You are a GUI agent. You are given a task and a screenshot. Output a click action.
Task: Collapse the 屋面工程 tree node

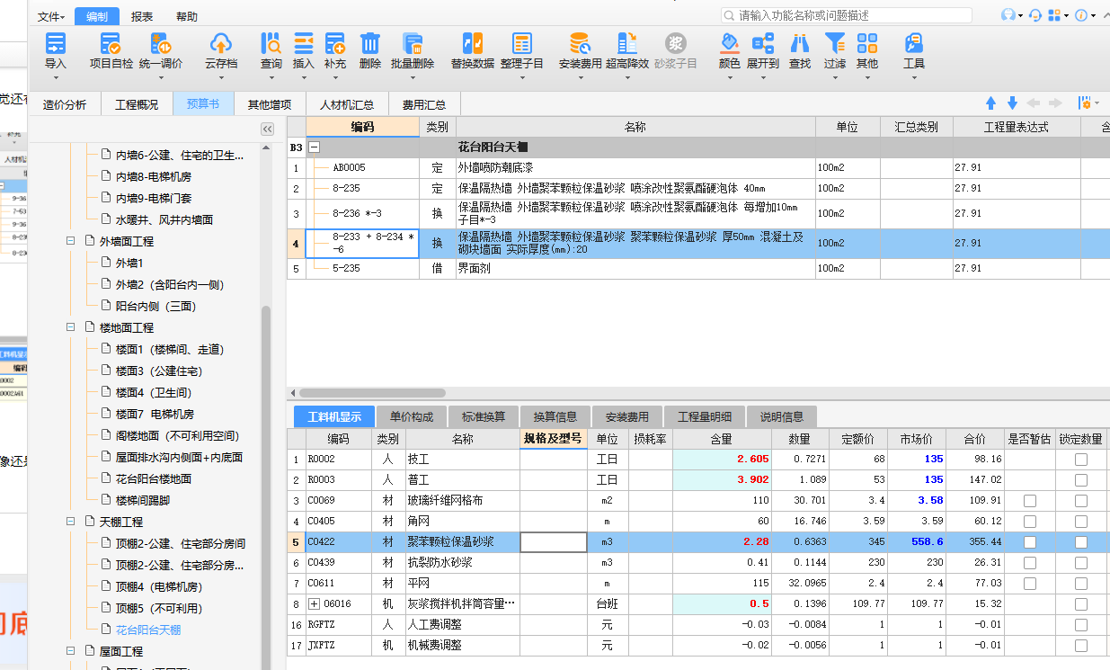[x=71, y=651]
